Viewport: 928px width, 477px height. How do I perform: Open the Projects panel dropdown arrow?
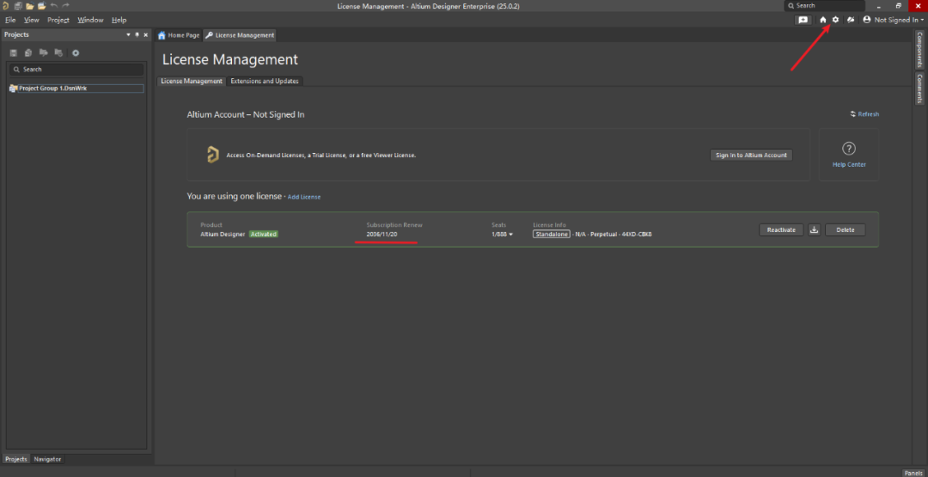point(128,35)
